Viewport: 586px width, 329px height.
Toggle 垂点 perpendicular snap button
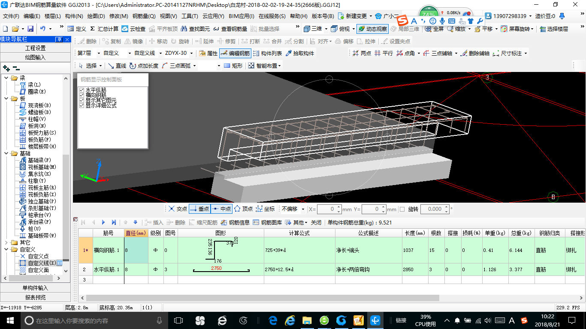(199, 209)
